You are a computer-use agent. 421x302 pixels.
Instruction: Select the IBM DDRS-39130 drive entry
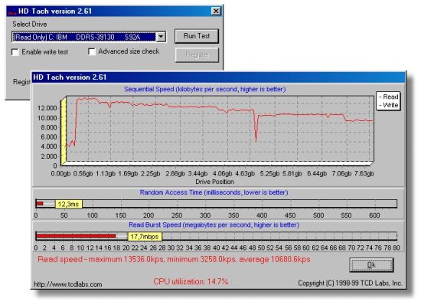click(x=83, y=37)
